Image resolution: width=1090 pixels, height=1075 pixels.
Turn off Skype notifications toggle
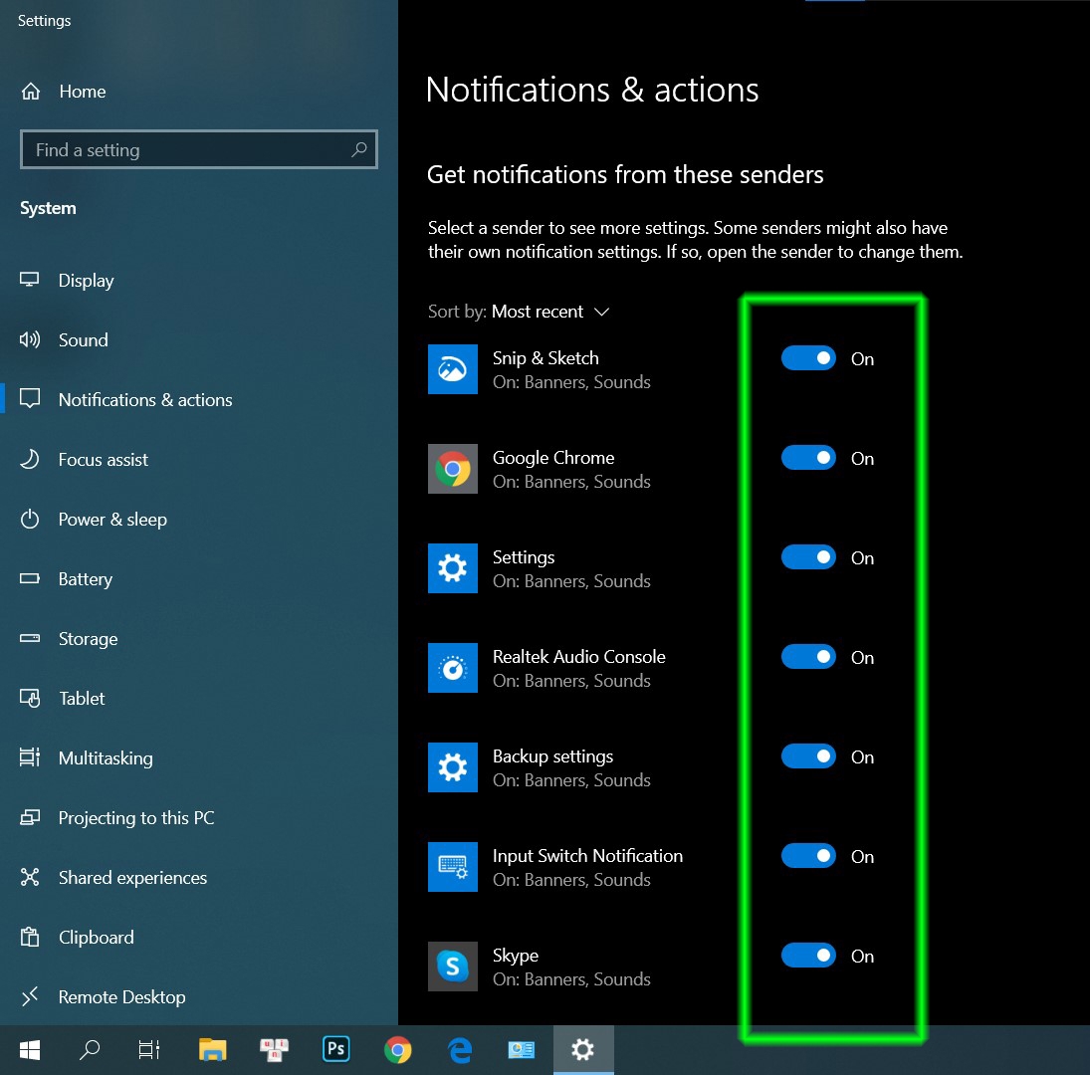coord(807,955)
